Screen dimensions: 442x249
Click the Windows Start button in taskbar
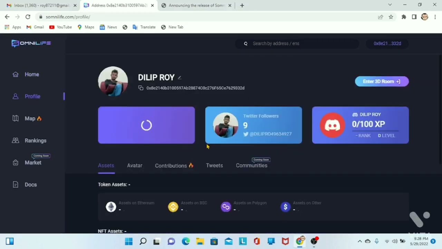pyautogui.click(x=129, y=241)
